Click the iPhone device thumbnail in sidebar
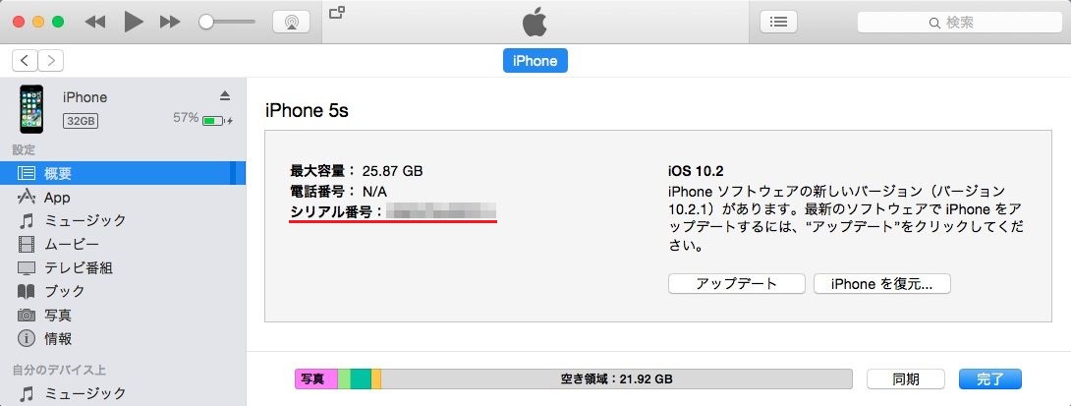The width and height of the screenshot is (1071, 406). pos(31,109)
